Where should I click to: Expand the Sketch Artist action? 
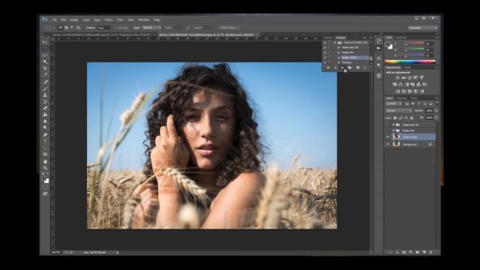[x=339, y=58]
